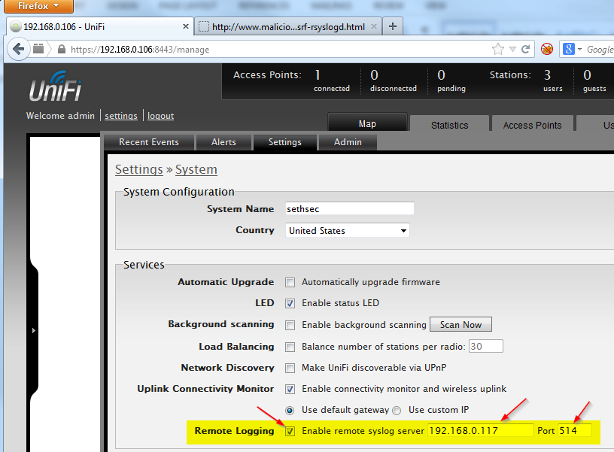Image resolution: width=614 pixels, height=452 pixels.
Task: Click the page tab-groups icon beside back button
Action: click(x=38, y=49)
